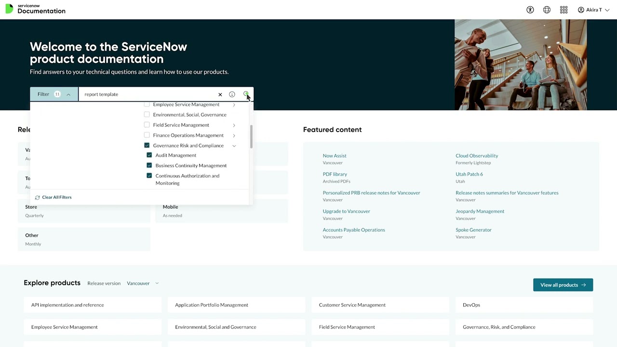The image size is (617, 347).
Task: Click inside the report template search field
Action: pos(145,94)
